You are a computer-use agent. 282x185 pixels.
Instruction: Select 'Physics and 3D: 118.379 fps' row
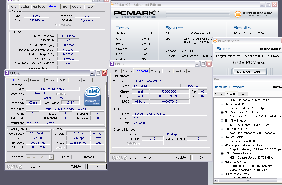247,108
